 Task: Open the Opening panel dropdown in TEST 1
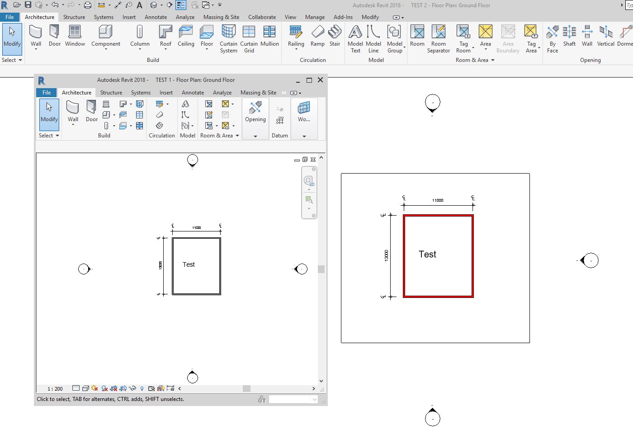(255, 136)
